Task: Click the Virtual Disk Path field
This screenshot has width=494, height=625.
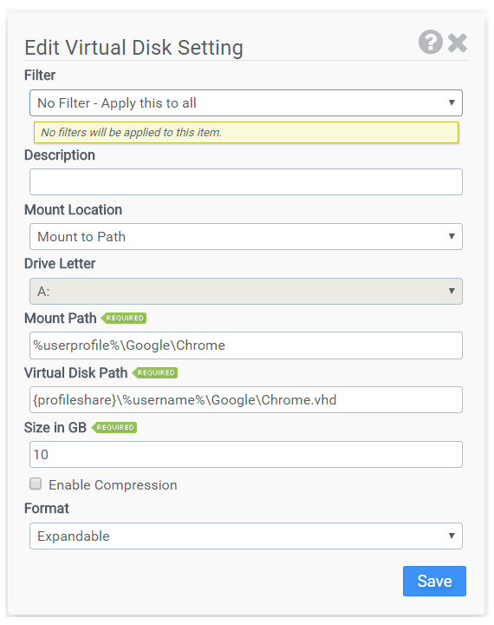Action: point(246,400)
